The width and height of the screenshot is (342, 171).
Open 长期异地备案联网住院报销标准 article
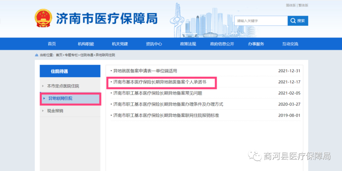coord(166,115)
